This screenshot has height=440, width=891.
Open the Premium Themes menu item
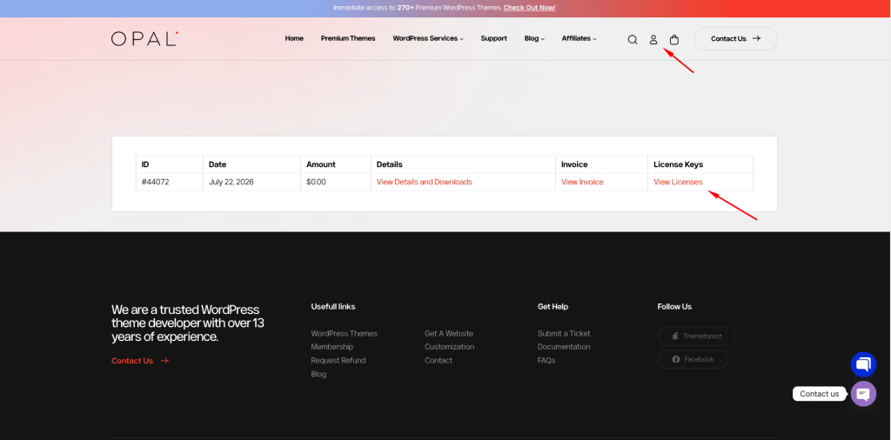click(x=348, y=38)
